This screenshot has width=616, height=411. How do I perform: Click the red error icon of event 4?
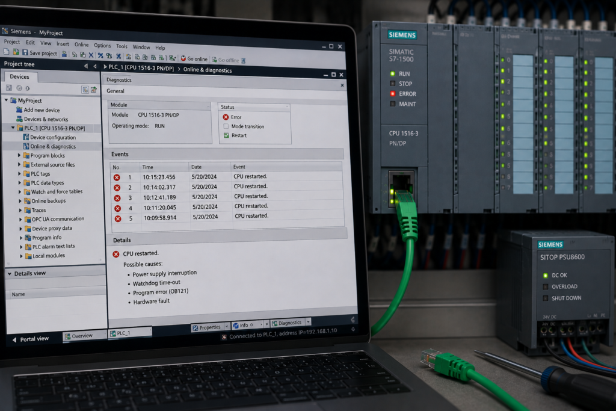tap(118, 208)
